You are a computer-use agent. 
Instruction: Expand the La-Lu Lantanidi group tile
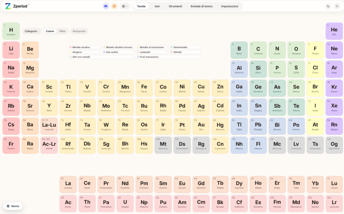49,126
